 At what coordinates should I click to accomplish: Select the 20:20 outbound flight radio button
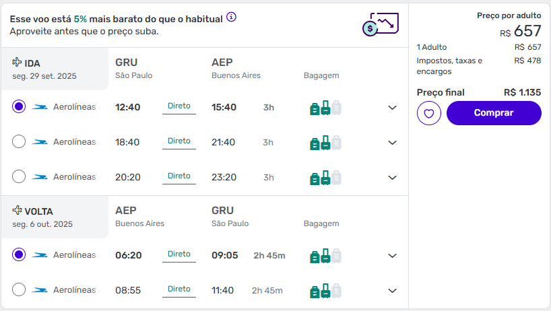pos(19,176)
